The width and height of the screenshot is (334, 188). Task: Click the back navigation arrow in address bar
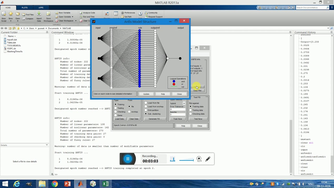[2, 28]
